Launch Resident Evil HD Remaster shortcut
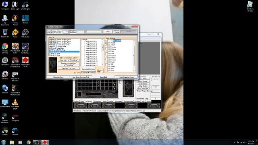This screenshot has width=258, height=145. click(x=15, y=90)
